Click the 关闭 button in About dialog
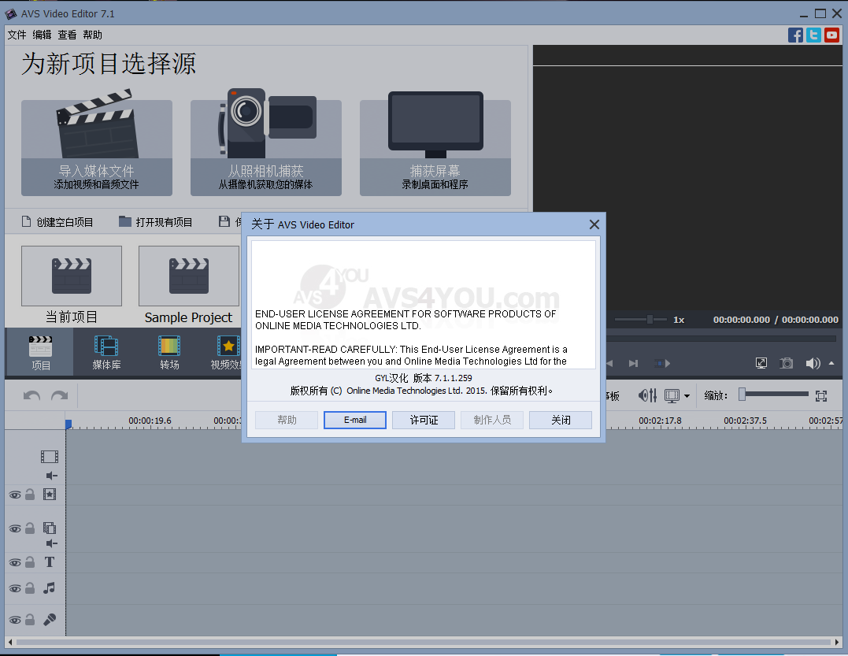The width and height of the screenshot is (848, 656). tap(561, 421)
